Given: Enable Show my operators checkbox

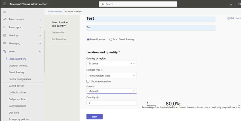Looking at the screenshot, I should (88, 81).
